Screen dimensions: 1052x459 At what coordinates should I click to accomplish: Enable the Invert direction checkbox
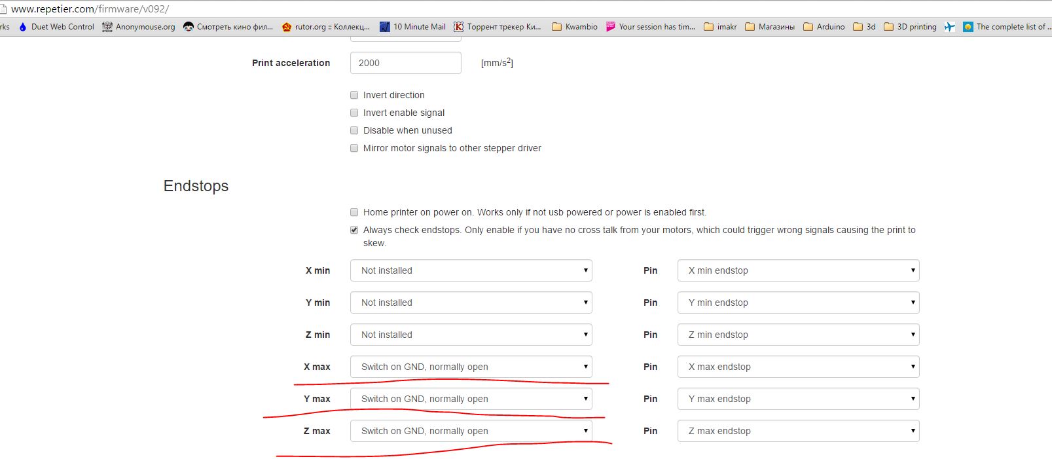354,95
